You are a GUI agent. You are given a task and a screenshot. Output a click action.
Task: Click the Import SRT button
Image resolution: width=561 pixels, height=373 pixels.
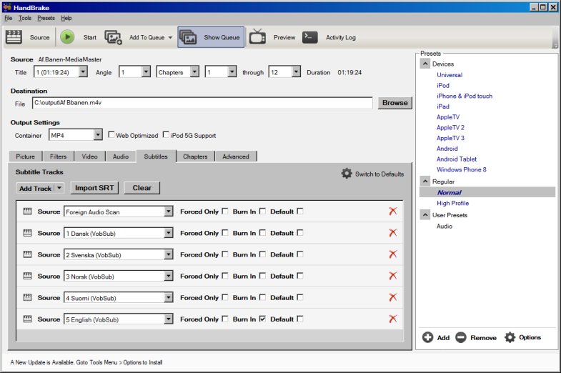pyautogui.click(x=96, y=188)
